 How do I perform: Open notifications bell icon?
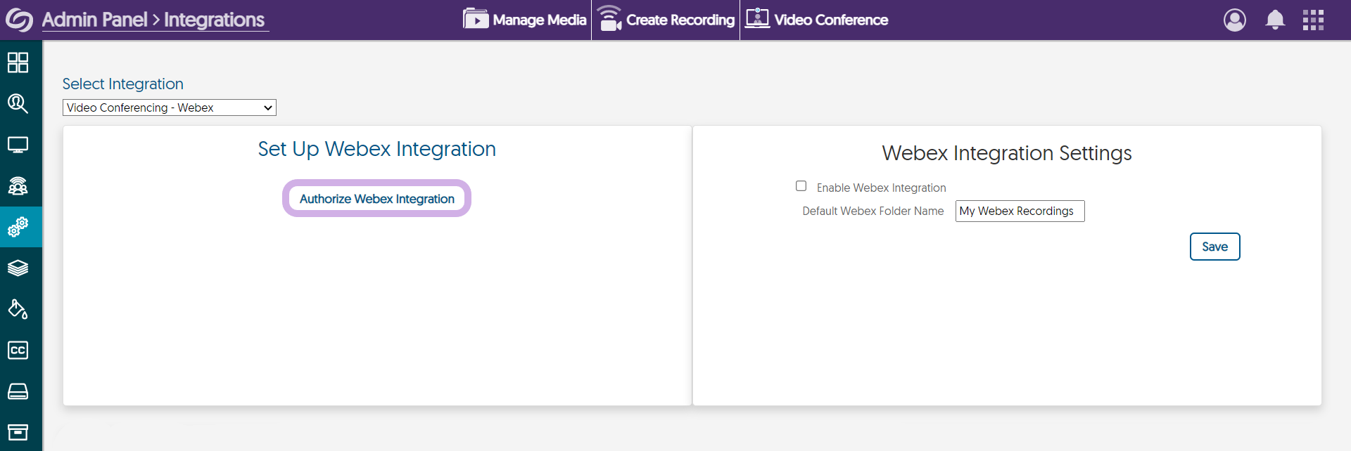[x=1275, y=20]
